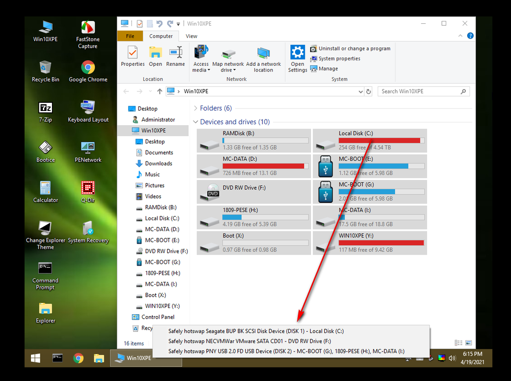The width and height of the screenshot is (511, 381).
Task: Click Uninstall or change a program
Action: point(351,49)
